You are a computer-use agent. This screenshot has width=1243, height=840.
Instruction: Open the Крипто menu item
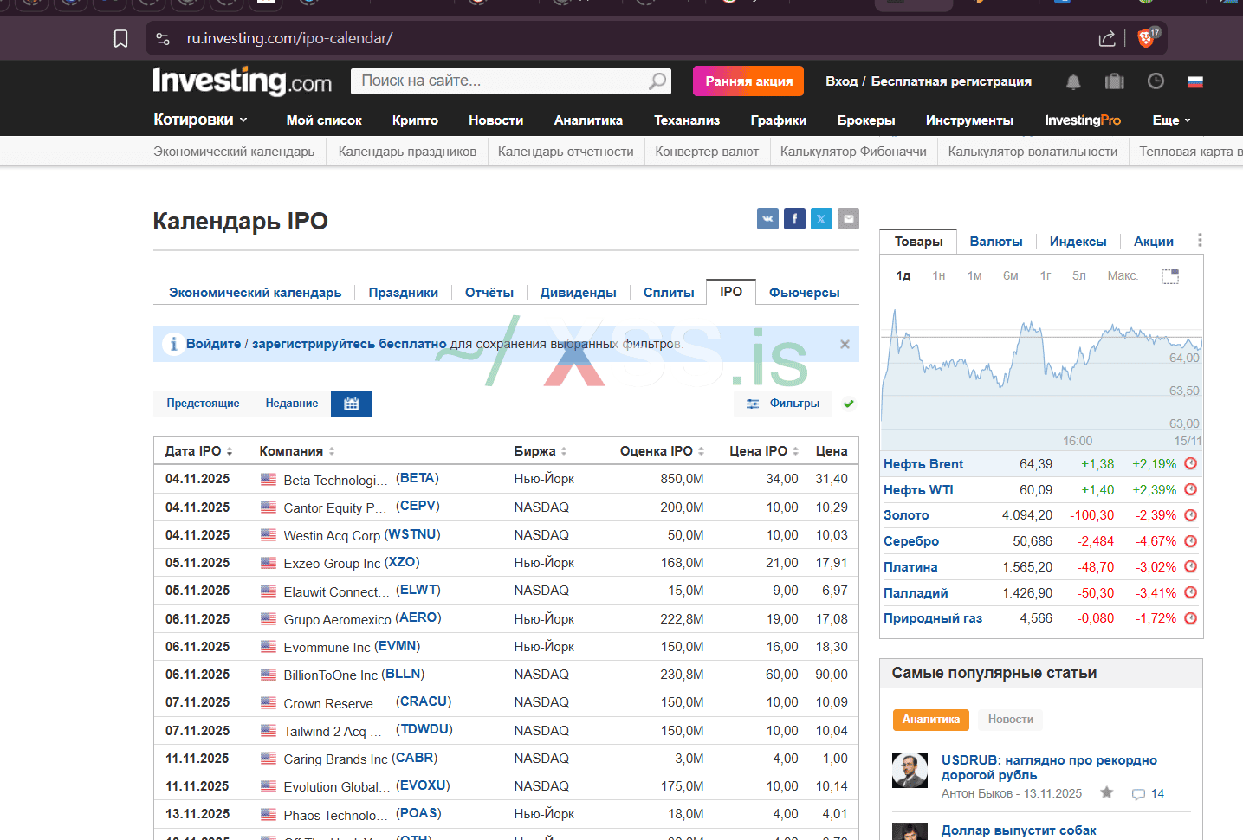(x=415, y=120)
